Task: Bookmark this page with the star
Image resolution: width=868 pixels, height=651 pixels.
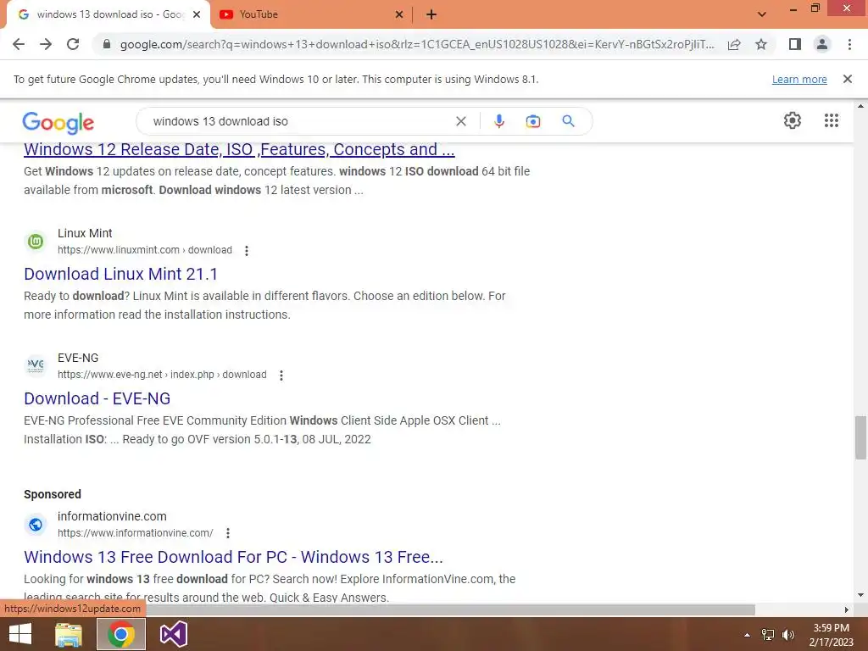Action: (761, 44)
